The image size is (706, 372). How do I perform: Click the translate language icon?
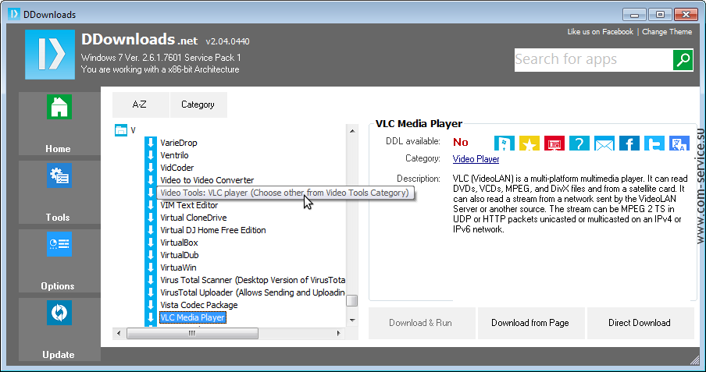tap(679, 143)
